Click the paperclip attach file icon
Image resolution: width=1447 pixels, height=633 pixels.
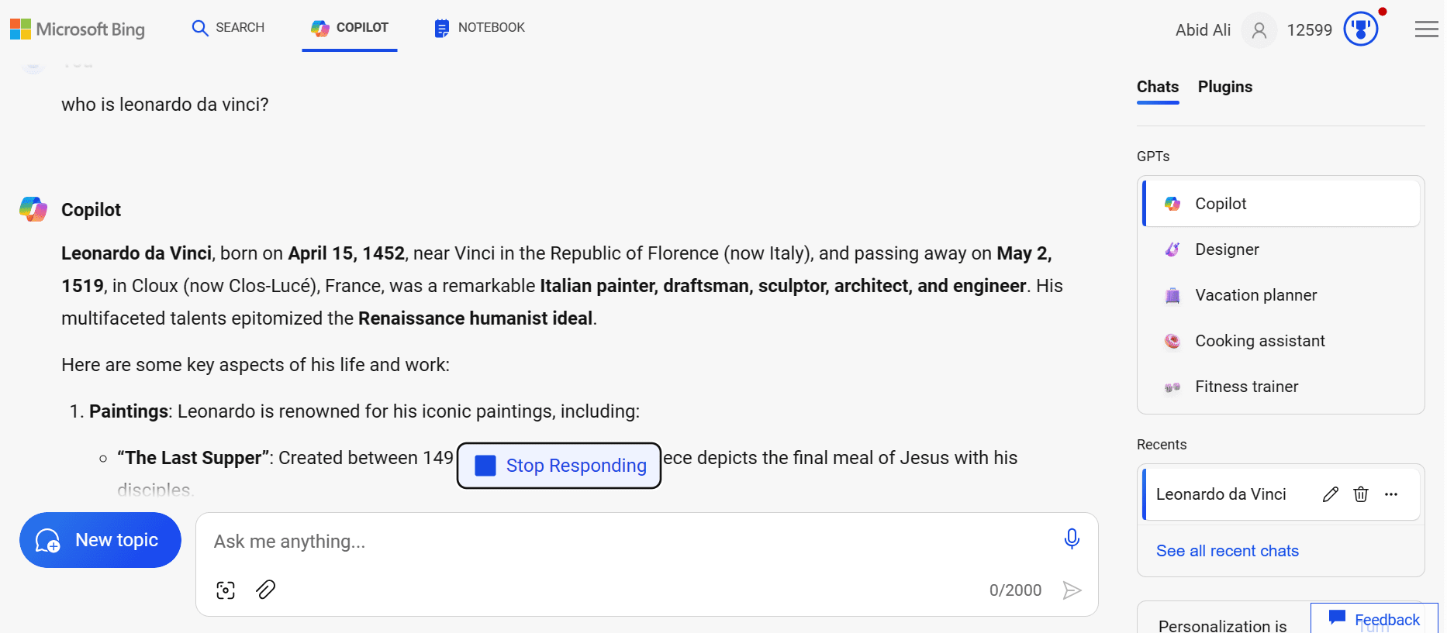(266, 590)
